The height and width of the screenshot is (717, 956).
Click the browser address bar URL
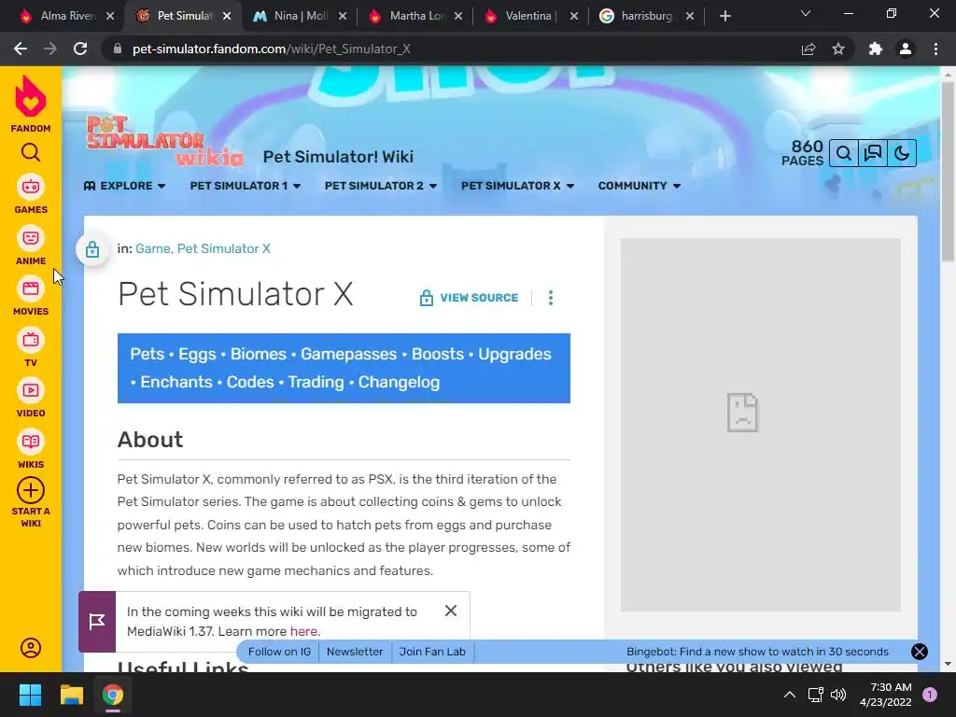(x=272, y=49)
